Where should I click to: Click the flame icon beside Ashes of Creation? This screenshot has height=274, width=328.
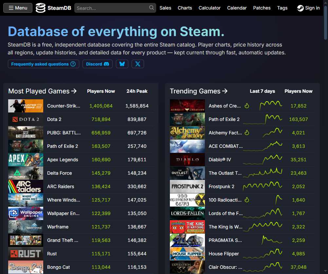click(247, 106)
